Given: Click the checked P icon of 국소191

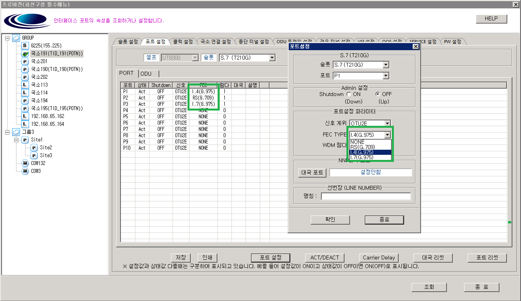Looking at the screenshot, I should click(25, 53).
